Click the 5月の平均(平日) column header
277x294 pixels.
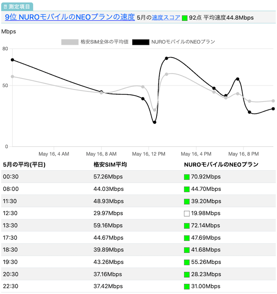(24, 164)
